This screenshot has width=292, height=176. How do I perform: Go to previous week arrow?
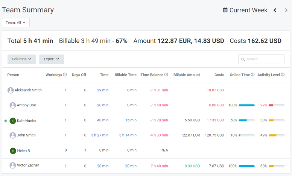[275, 10]
